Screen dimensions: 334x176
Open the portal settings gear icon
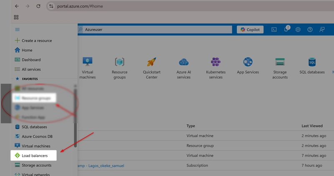tap(298, 29)
